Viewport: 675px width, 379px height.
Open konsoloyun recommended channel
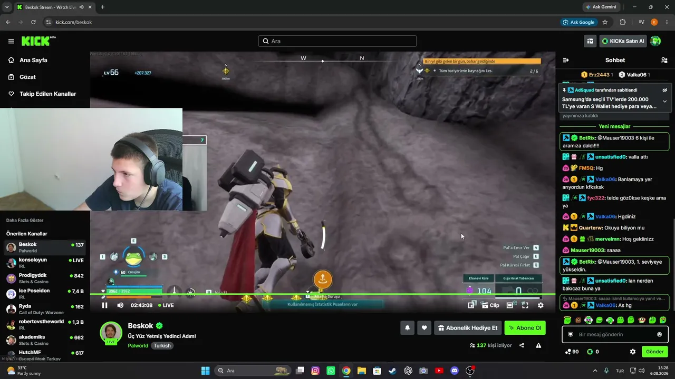click(45, 263)
